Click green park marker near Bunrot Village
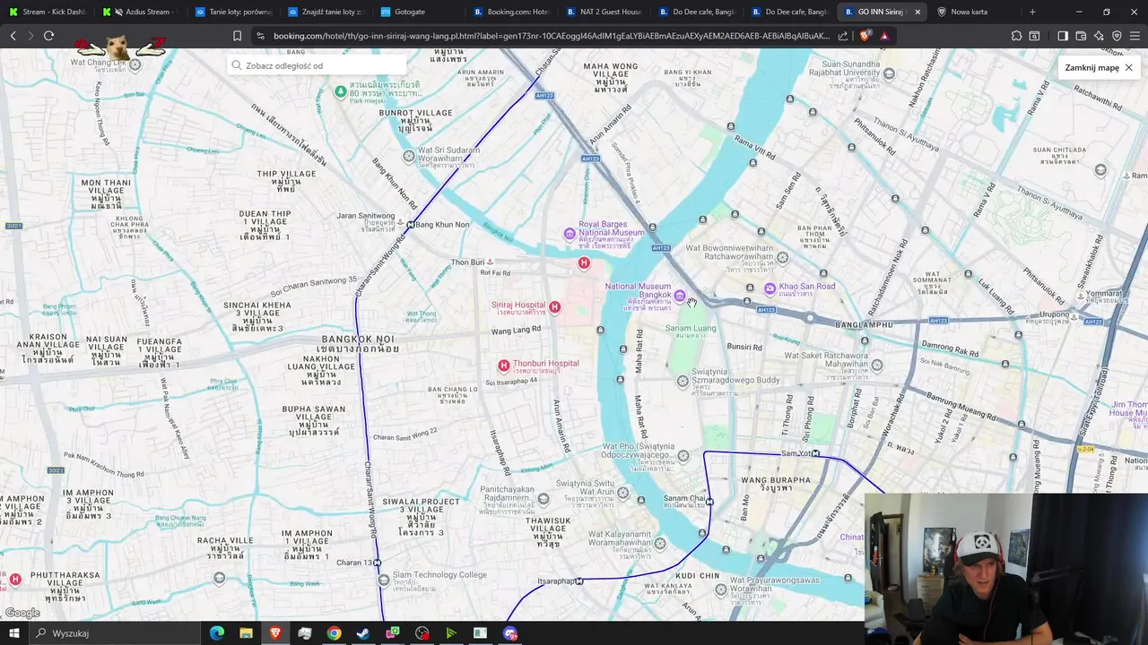The width and height of the screenshot is (1148, 645). point(341,91)
